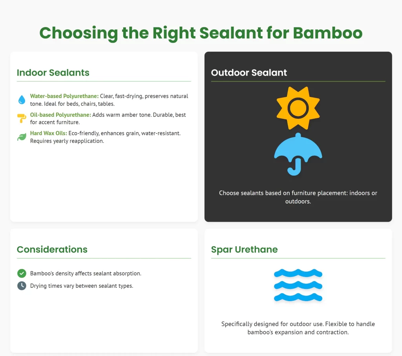Image resolution: width=402 pixels, height=356 pixels.
Task: Click the blue water waves icon
Action: [298, 285]
